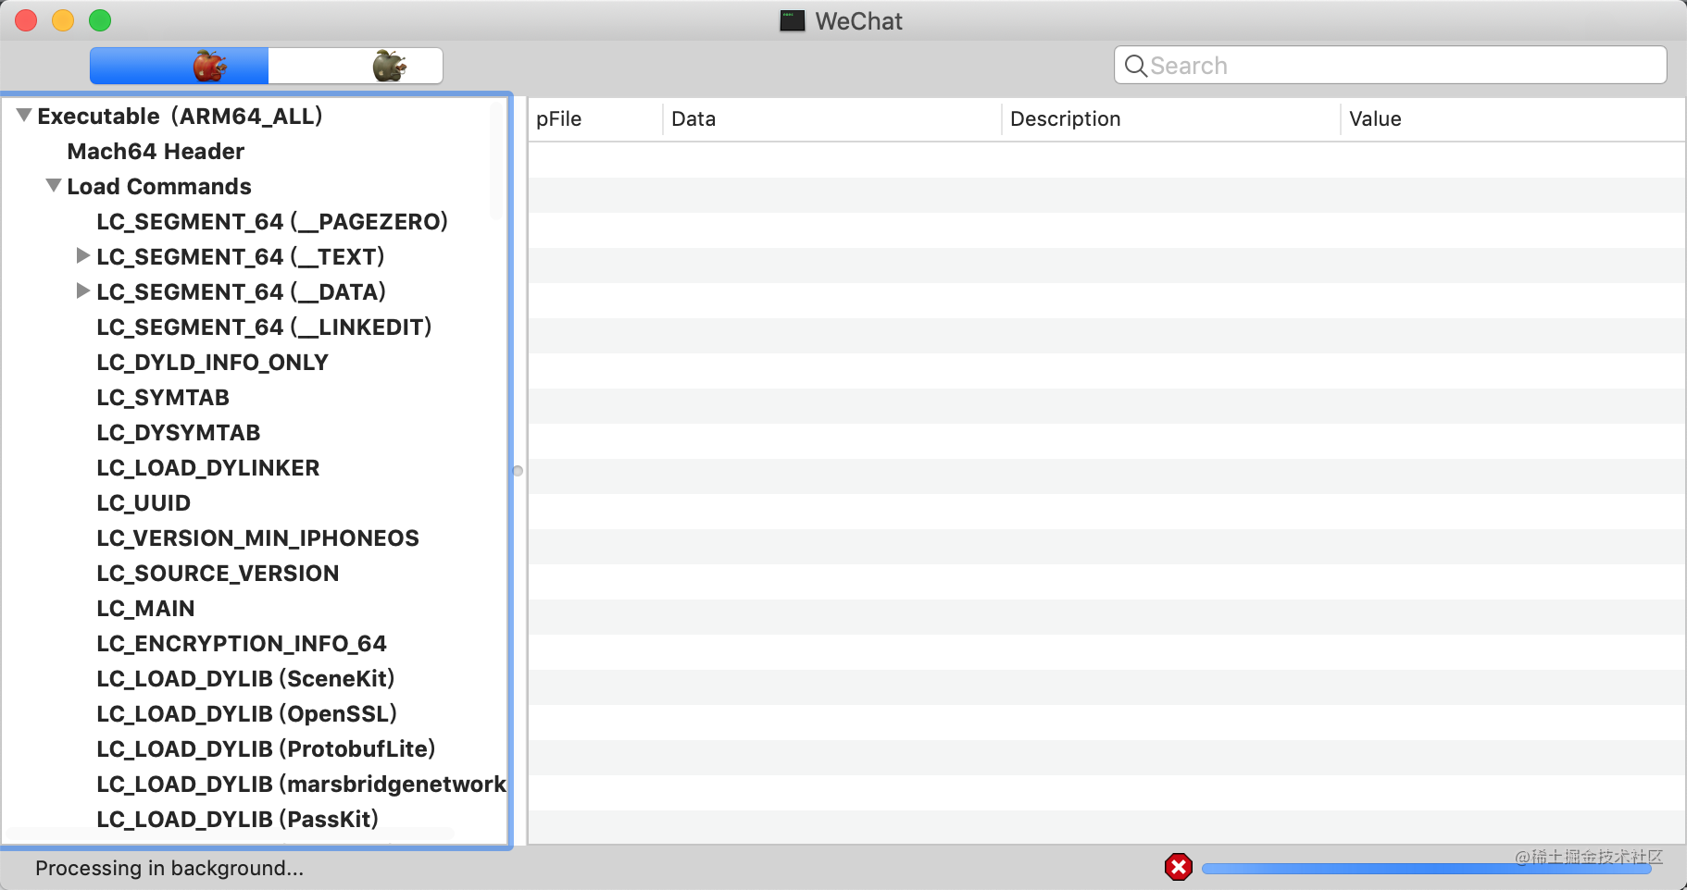Viewport: 1687px width, 890px height.
Task: Select LC_LOAD_DYLIB (SceneKit) entry
Action: pos(245,678)
